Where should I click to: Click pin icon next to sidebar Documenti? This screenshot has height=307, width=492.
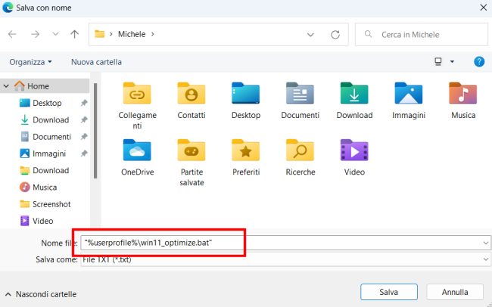point(84,137)
